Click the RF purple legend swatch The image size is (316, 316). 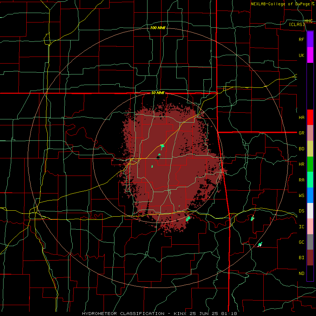[x=310, y=39]
